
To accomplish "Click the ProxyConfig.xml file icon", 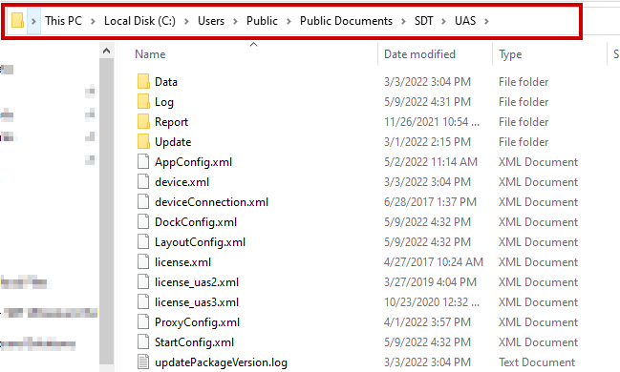I will [143, 321].
